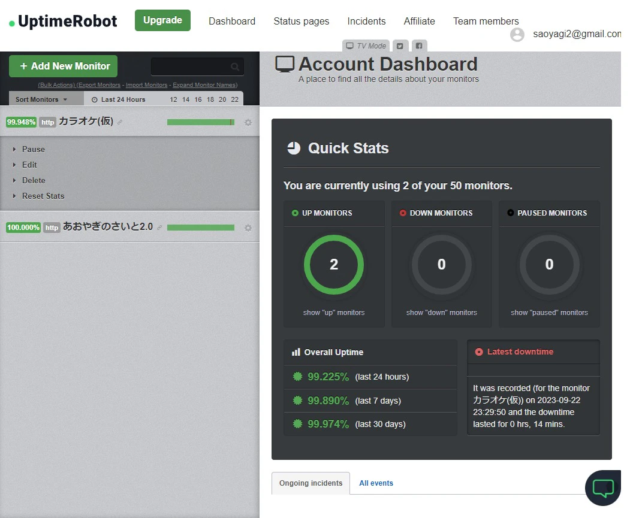
Task: Click the Quick Stats pie icon
Action: 294,148
